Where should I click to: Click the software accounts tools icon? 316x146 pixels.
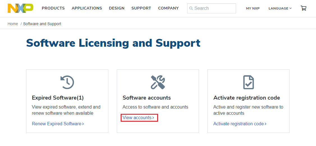click(x=158, y=82)
